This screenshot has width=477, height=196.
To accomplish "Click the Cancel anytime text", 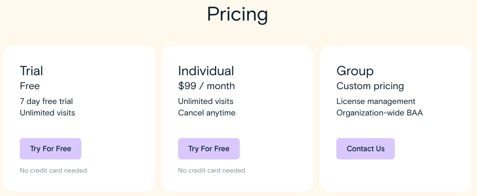I will point(207,113).
